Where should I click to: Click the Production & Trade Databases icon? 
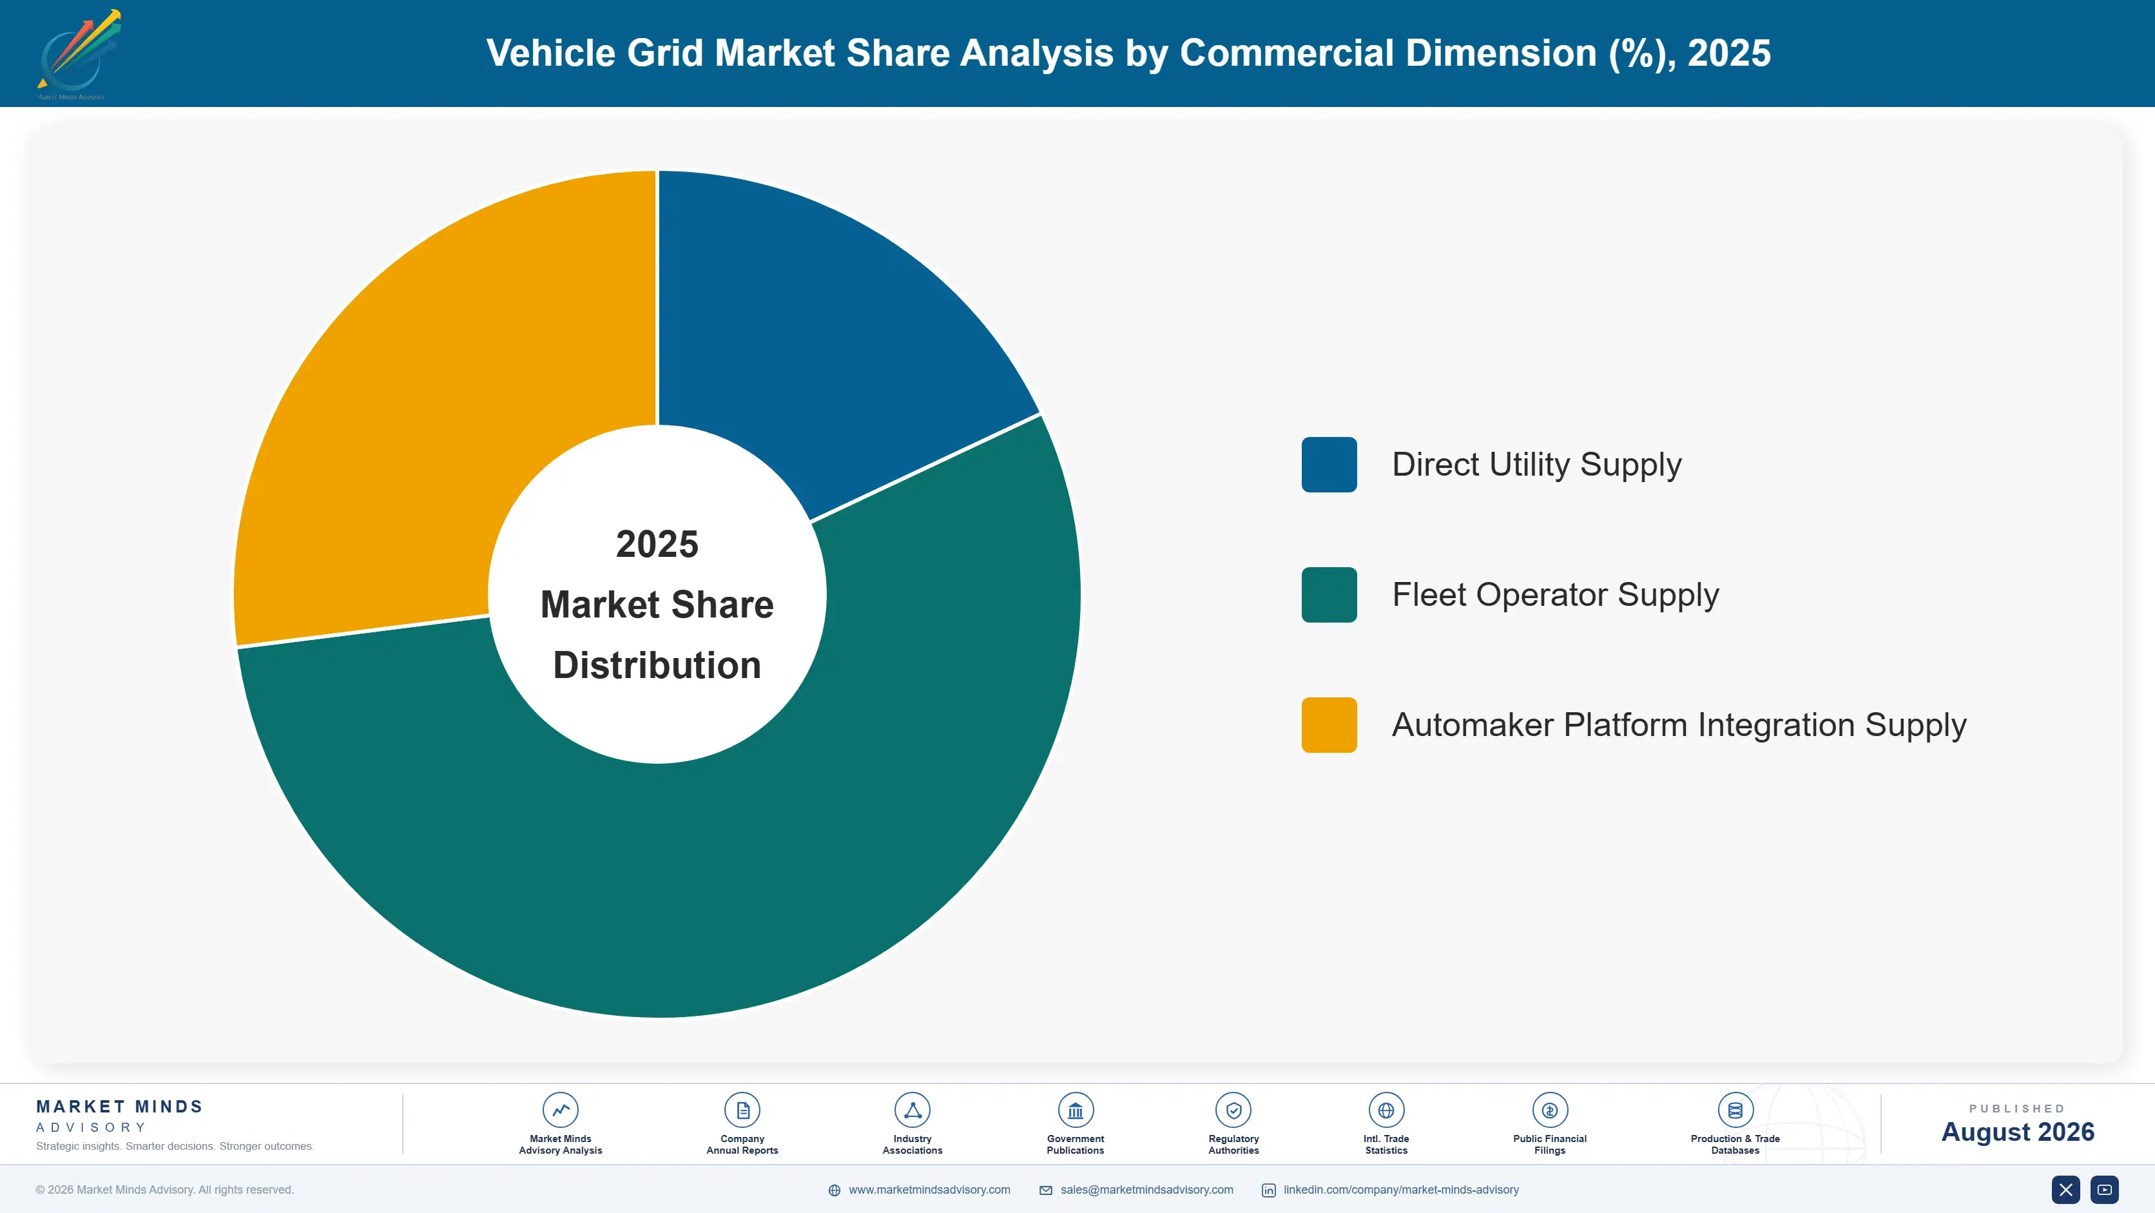(1735, 1110)
